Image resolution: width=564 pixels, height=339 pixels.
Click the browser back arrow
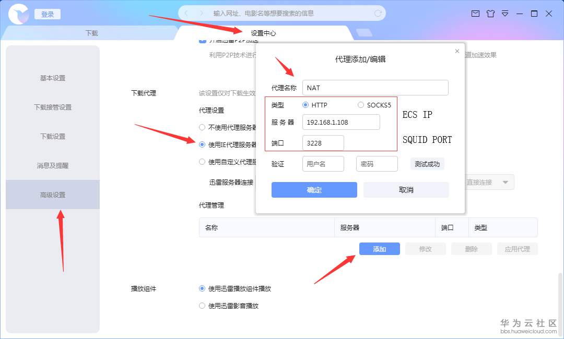coord(186,13)
